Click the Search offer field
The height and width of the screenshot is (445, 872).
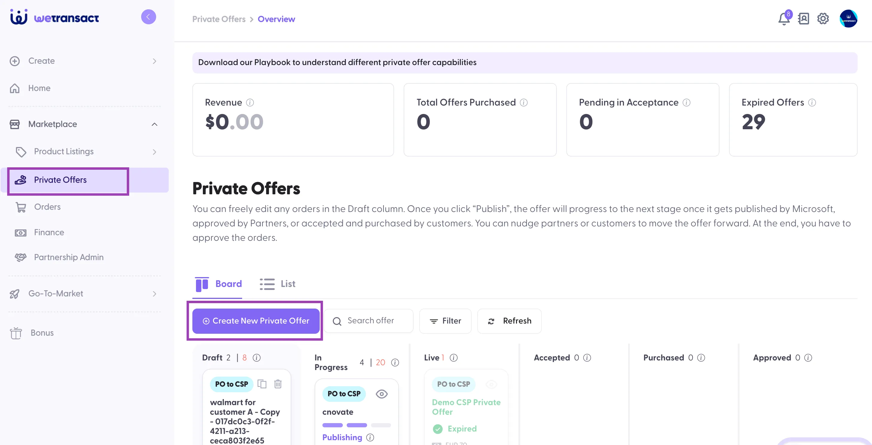(368, 321)
